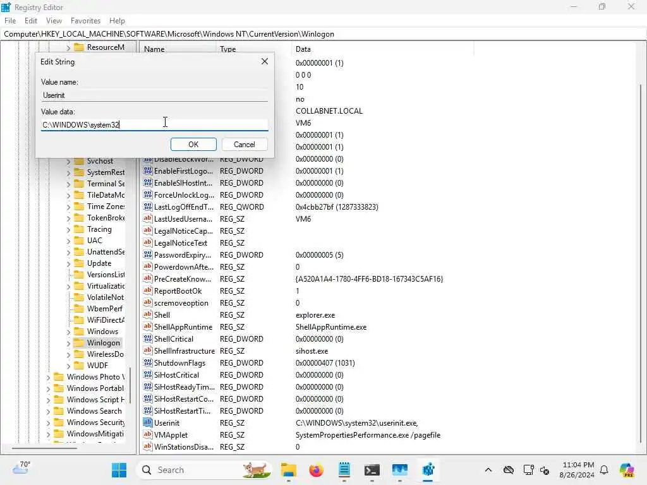The height and width of the screenshot is (485, 647).
Task: Select the scremoveoption value name
Action: point(181,302)
